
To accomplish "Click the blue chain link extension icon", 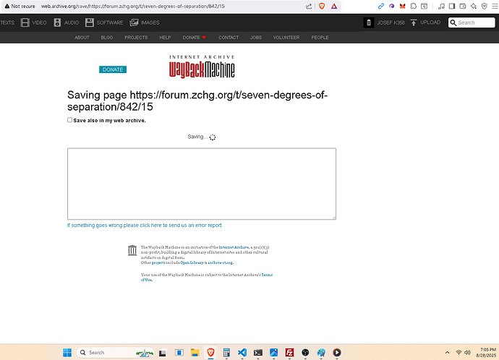I will coord(381,6).
